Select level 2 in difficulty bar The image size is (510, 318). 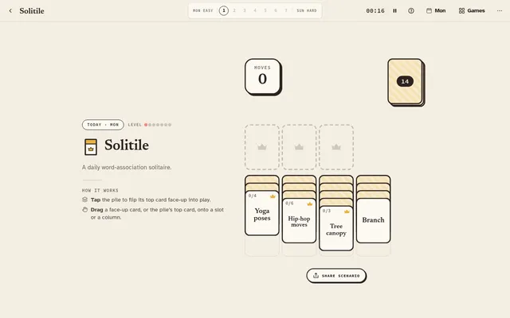pos(234,10)
